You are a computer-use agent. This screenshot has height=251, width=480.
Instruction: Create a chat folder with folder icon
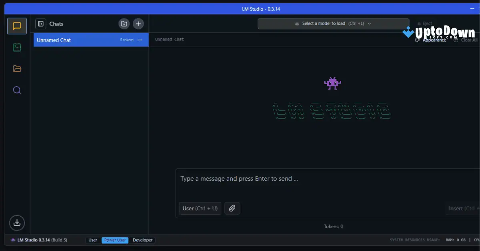(124, 24)
